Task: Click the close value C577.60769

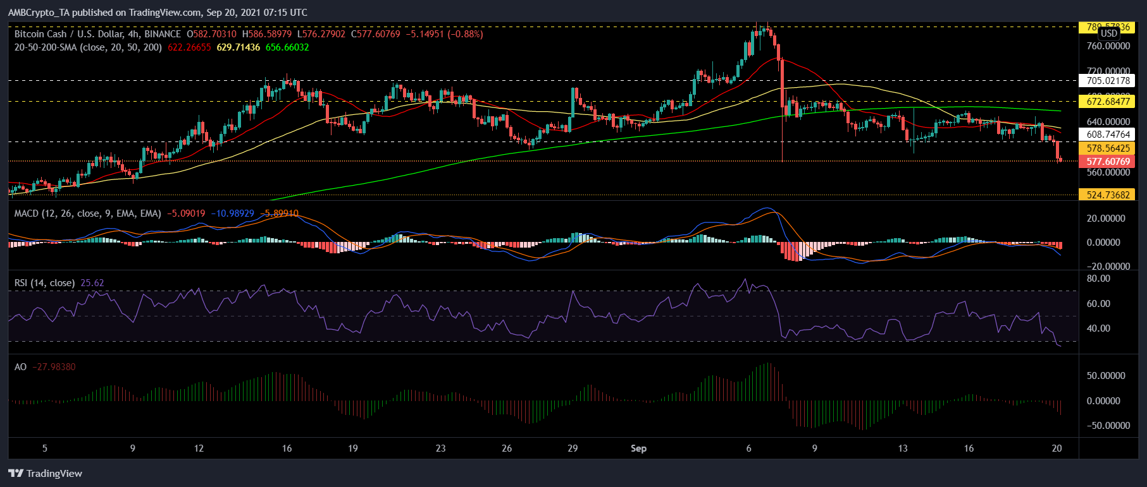Action: [x=376, y=34]
